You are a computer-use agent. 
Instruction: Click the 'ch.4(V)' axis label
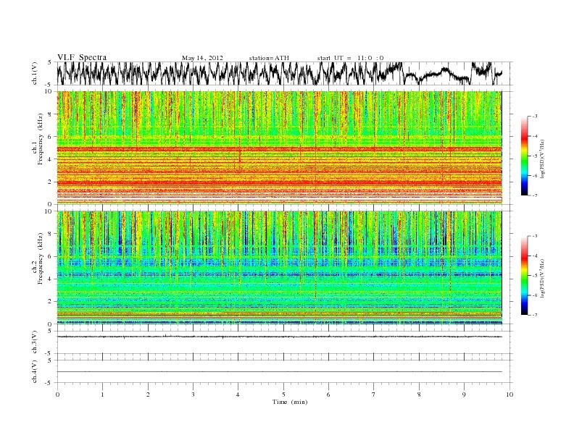[35, 371]
